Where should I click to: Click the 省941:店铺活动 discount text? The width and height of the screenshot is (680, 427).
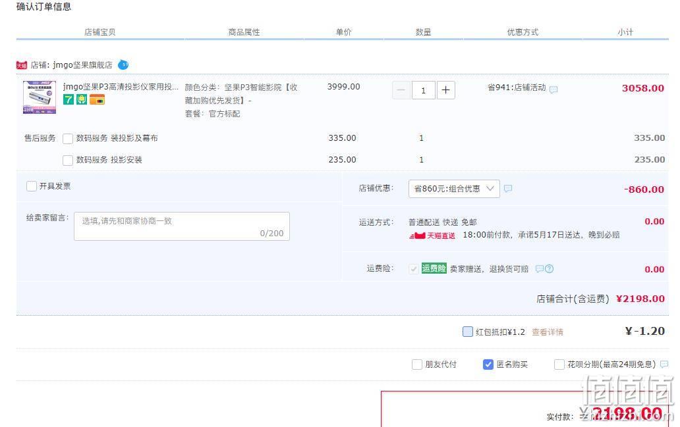point(517,88)
